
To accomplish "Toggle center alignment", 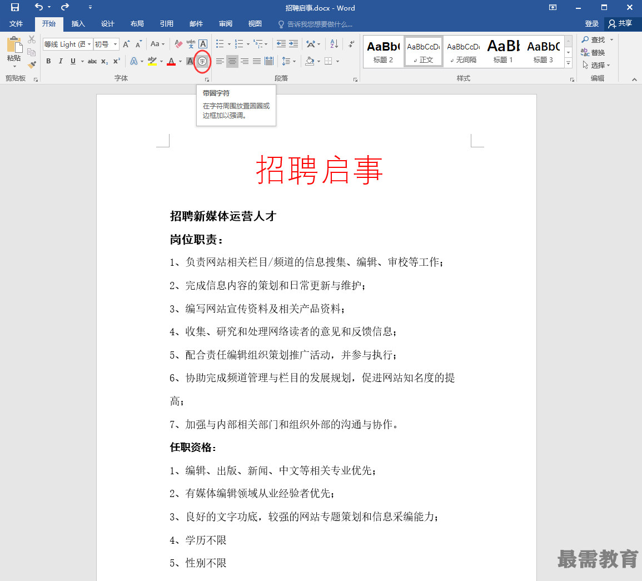I will (232, 61).
